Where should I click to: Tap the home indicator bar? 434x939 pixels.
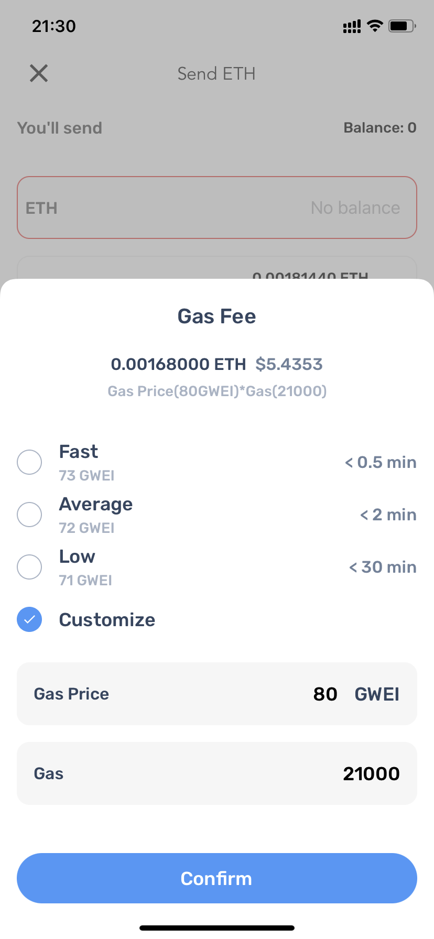217,928
